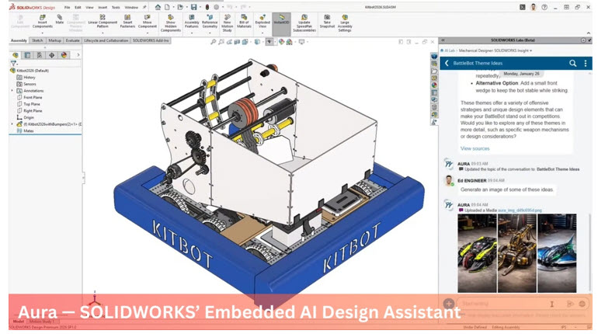The width and height of the screenshot is (598, 334).
Task: Open the help question mark icon
Action: (544, 7)
